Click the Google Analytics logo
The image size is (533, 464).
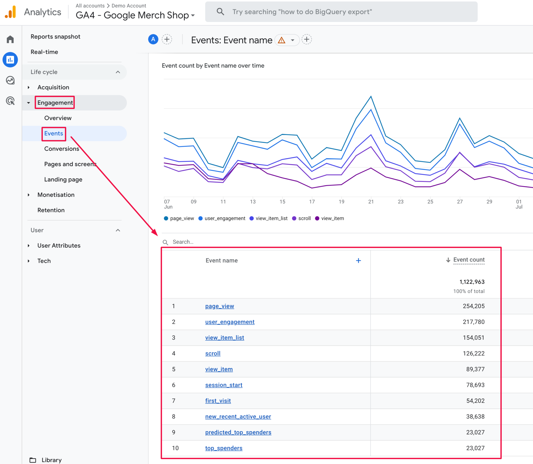pos(10,11)
